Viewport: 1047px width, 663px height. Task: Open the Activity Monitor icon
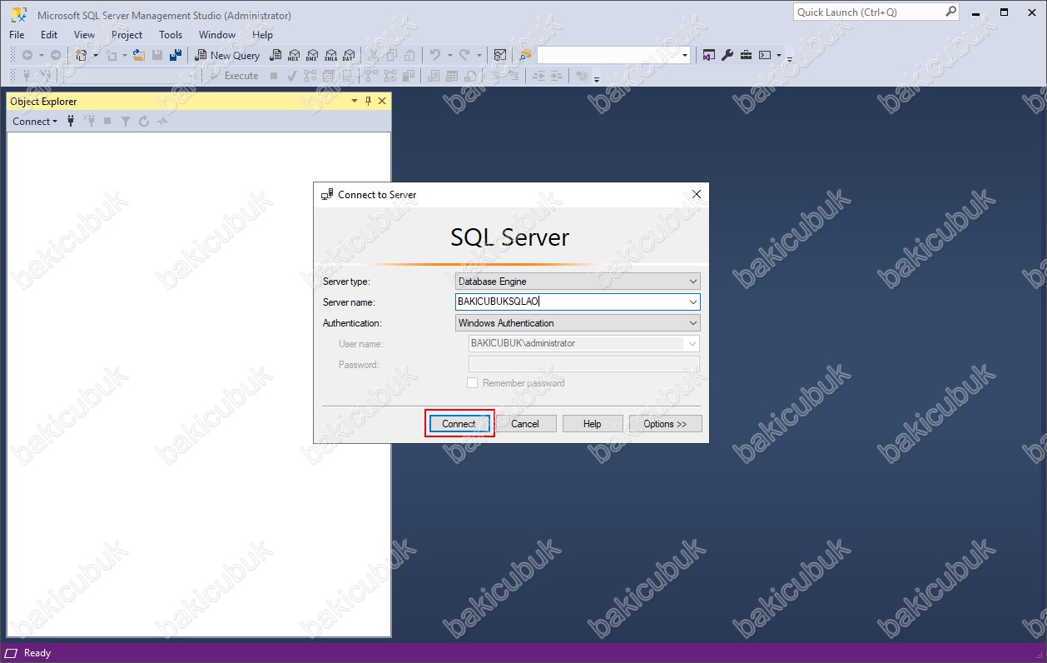point(500,55)
